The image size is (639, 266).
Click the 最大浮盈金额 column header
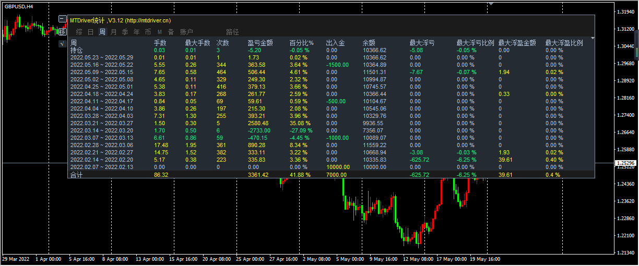coord(517,43)
